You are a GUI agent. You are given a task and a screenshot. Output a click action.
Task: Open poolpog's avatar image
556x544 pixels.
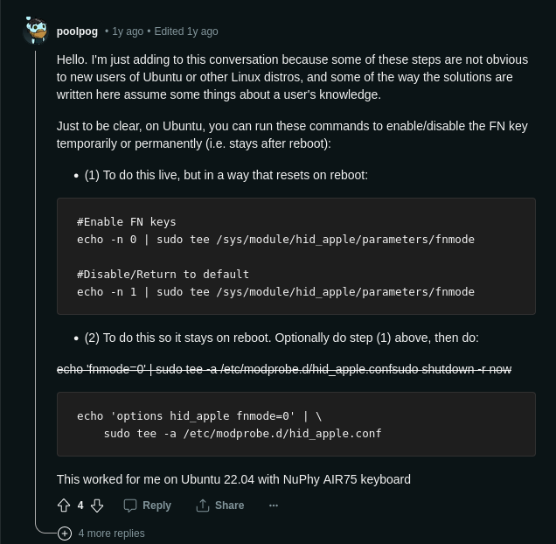36,31
